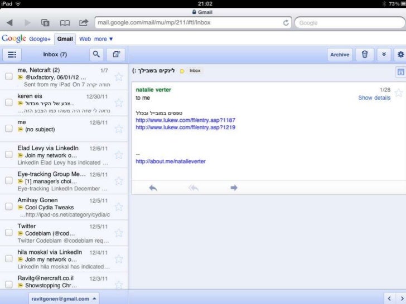Screen dimensions: 406x304
Task: Delete message with trash icon
Action: click(365, 55)
